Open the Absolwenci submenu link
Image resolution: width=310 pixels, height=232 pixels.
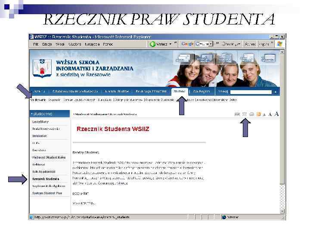204,100
